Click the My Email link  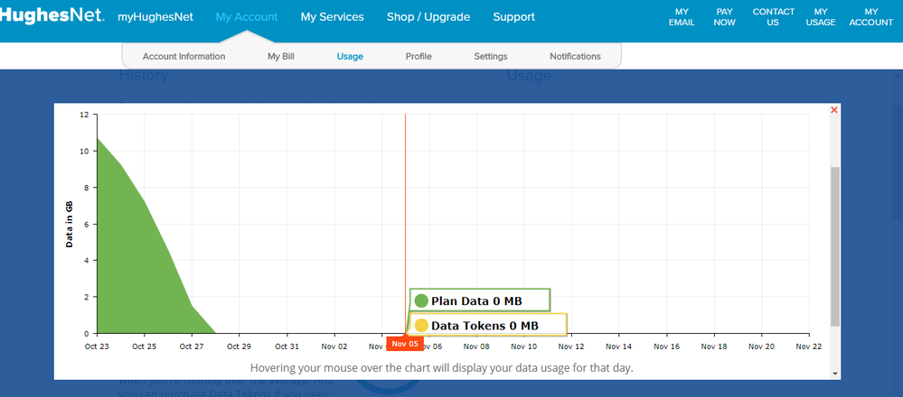click(x=682, y=17)
